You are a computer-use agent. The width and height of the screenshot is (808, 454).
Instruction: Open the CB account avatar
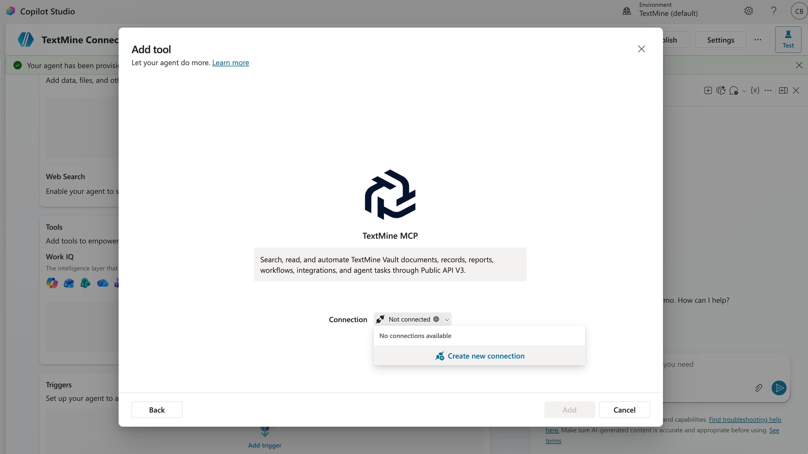point(799,11)
